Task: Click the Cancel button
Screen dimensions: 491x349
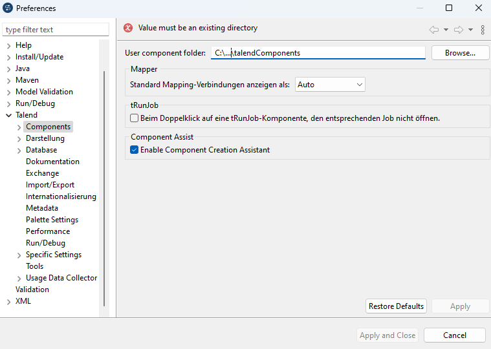Action: (455, 335)
